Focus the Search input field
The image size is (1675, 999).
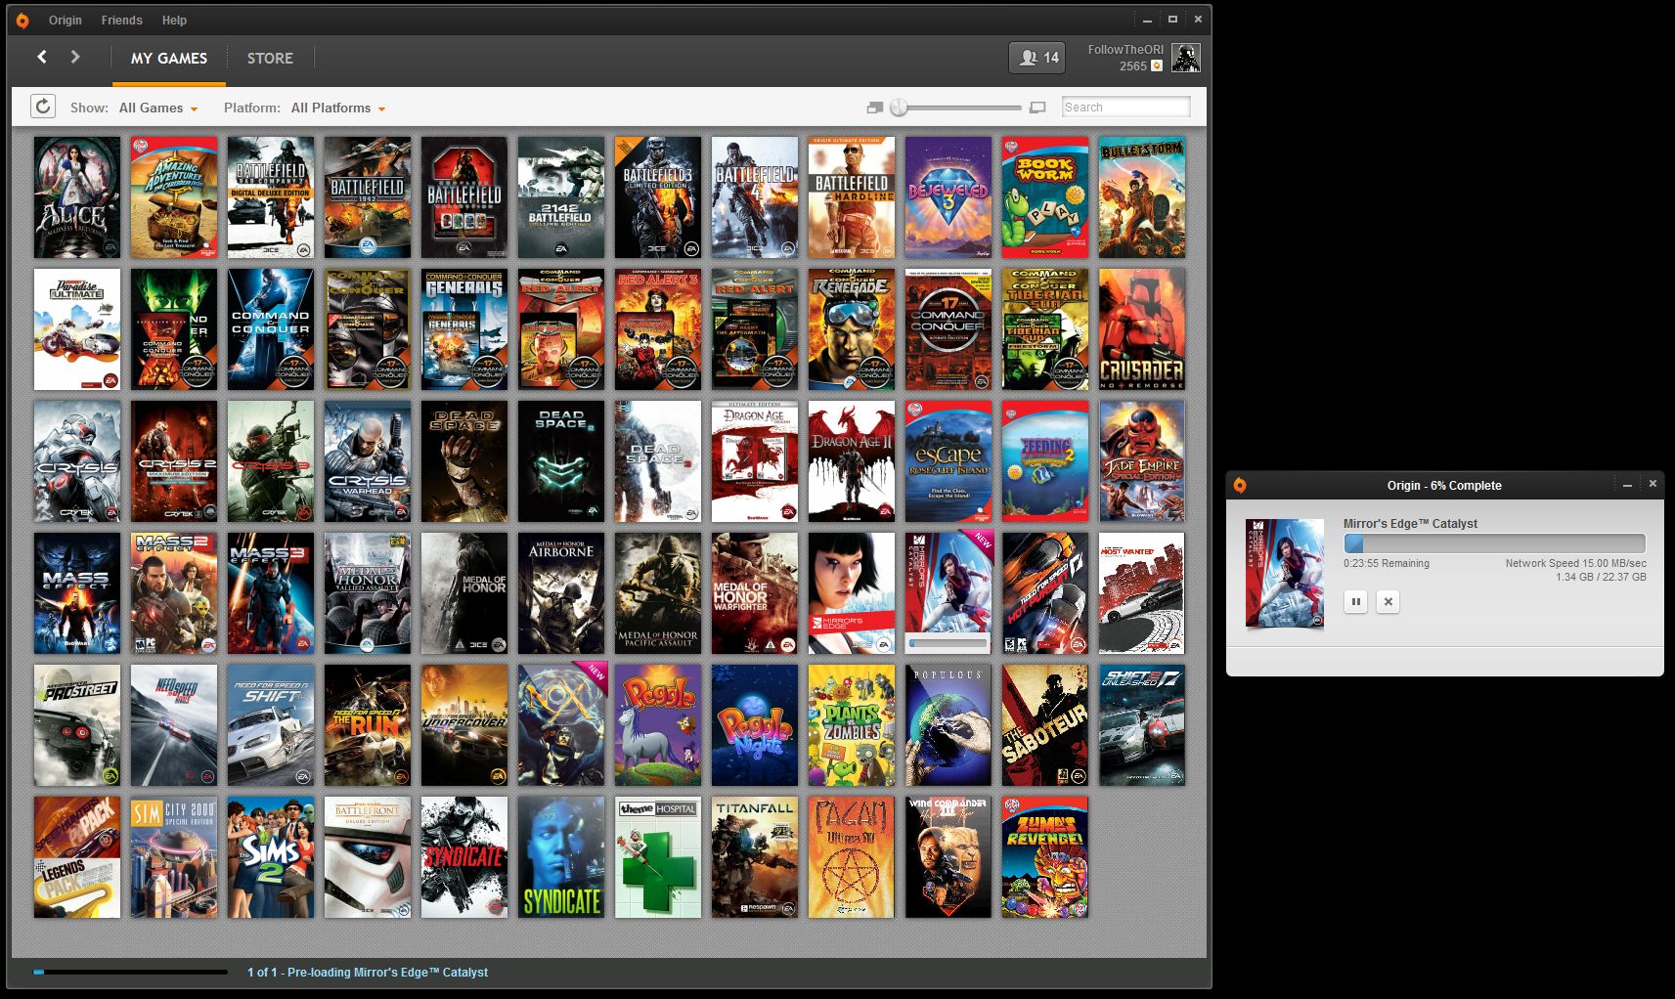(x=1125, y=108)
